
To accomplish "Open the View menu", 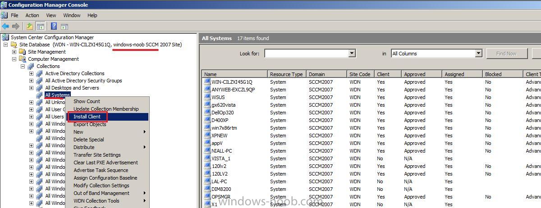I will tap(51, 15).
